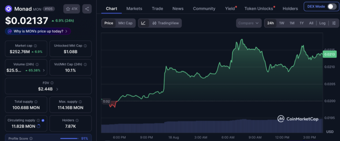Select 1W time range
The height and width of the screenshot is (141, 340).
[x=282, y=23]
